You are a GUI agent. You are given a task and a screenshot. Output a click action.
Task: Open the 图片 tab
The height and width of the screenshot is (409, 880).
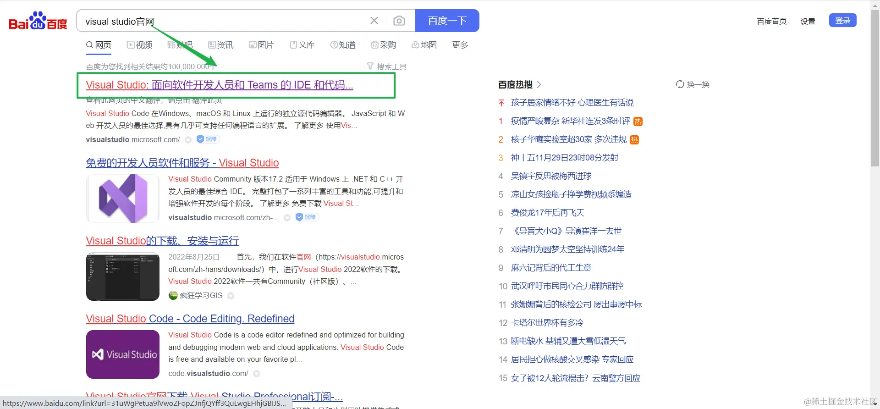[261, 45]
